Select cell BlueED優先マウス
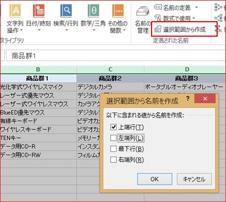 click(38, 112)
